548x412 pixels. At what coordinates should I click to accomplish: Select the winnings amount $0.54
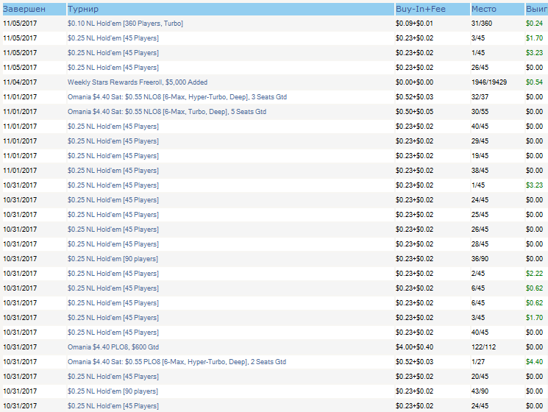pos(534,82)
